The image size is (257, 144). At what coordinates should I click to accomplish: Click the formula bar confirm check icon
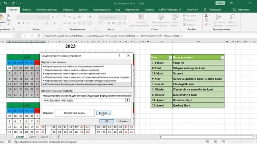point(32,36)
